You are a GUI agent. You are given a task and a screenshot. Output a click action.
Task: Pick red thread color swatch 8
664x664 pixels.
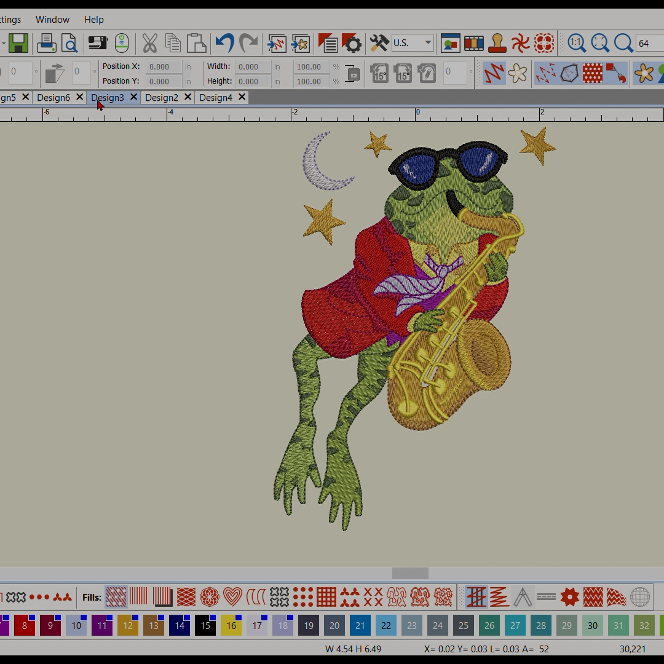(24, 625)
